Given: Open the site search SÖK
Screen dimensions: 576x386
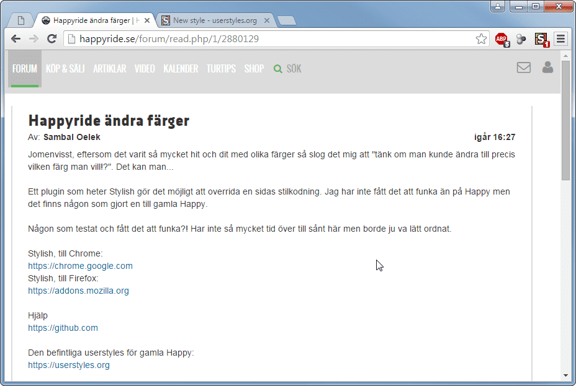Looking at the screenshot, I should point(287,69).
